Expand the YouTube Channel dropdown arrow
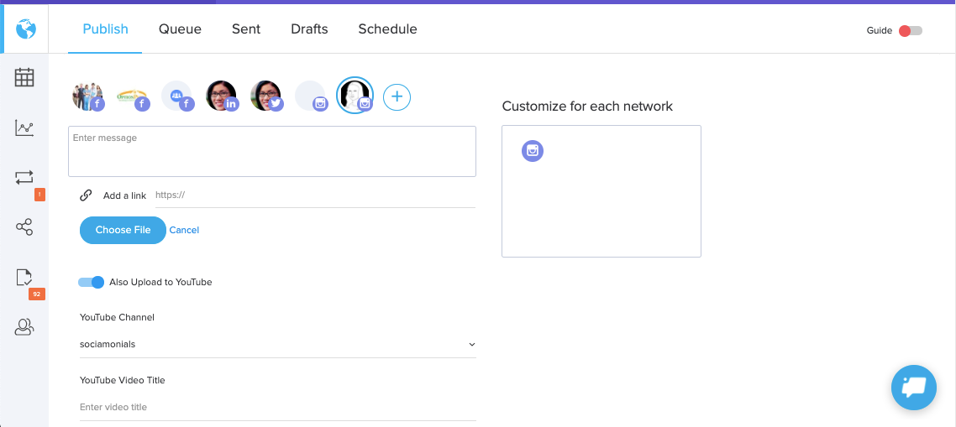This screenshot has height=427, width=956. point(472,345)
